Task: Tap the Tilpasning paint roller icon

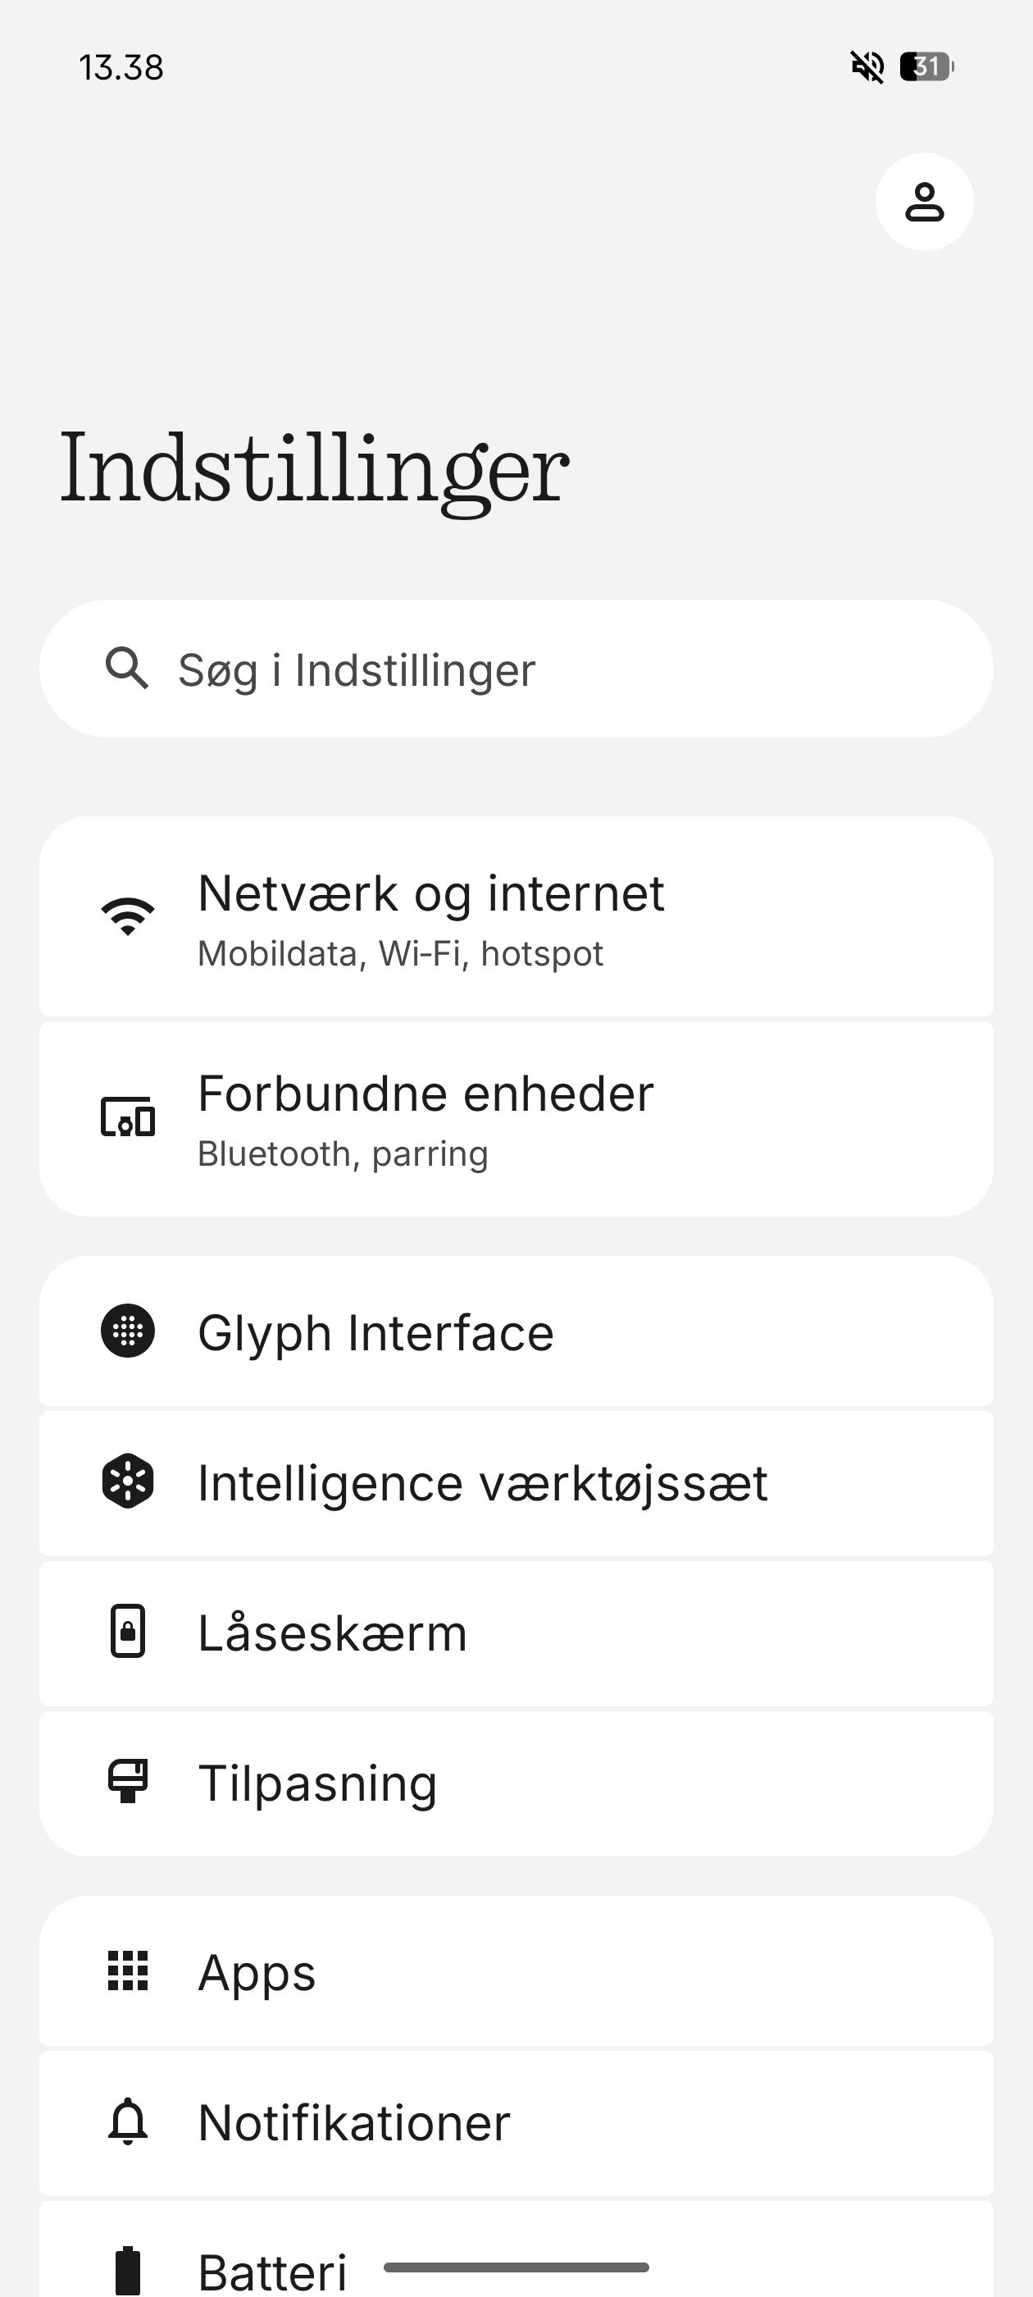Action: [127, 1782]
